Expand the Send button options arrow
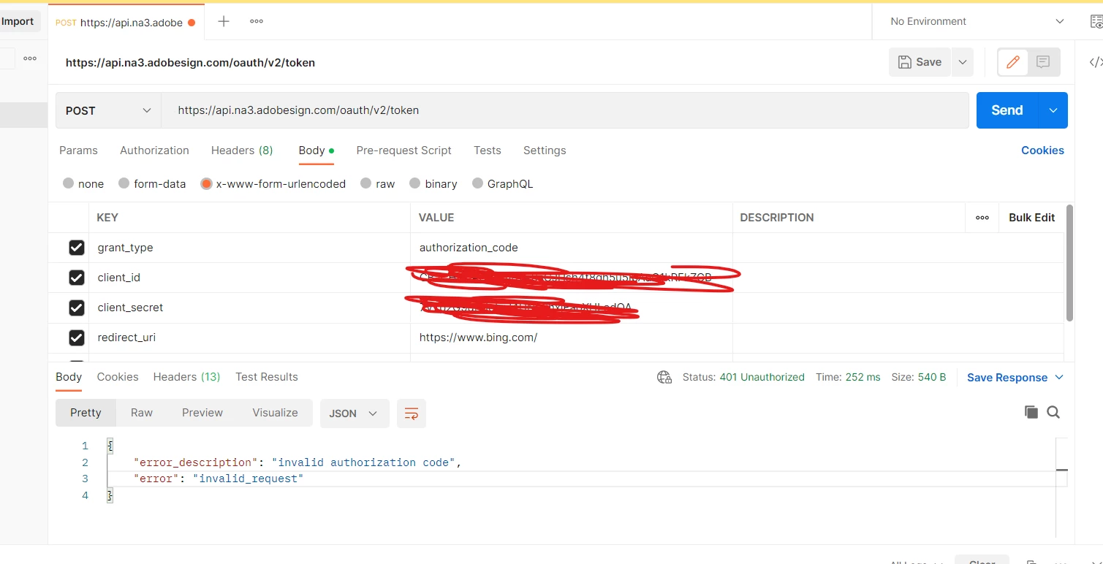Viewport: 1103px width, 564px height. [x=1053, y=110]
